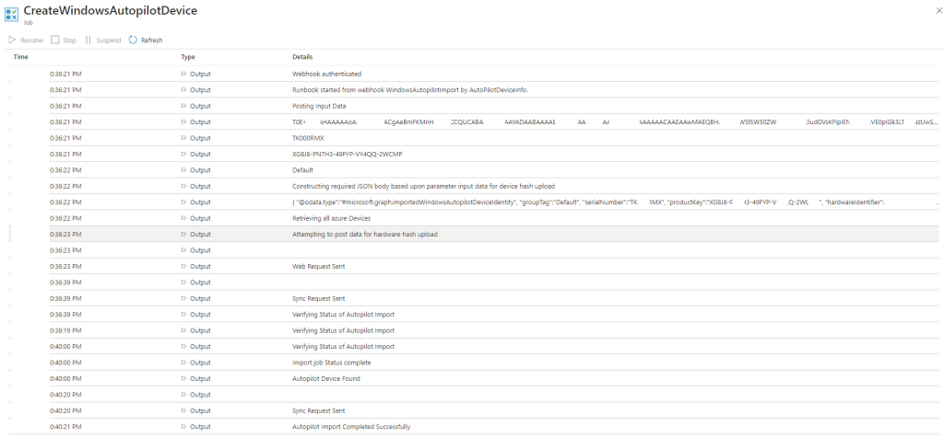This screenshot has width=944, height=438.
Task: Select the 'Autopilot Device Found' entry
Action: [473, 378]
